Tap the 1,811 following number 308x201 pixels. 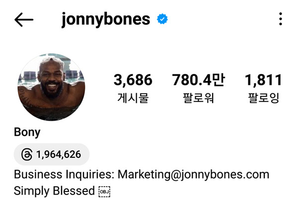263,80
